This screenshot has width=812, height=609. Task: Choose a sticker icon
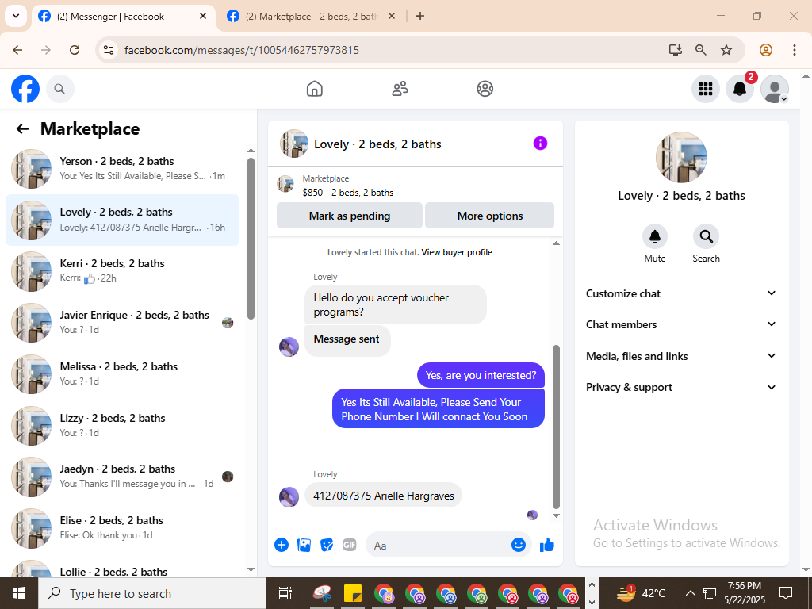(327, 545)
